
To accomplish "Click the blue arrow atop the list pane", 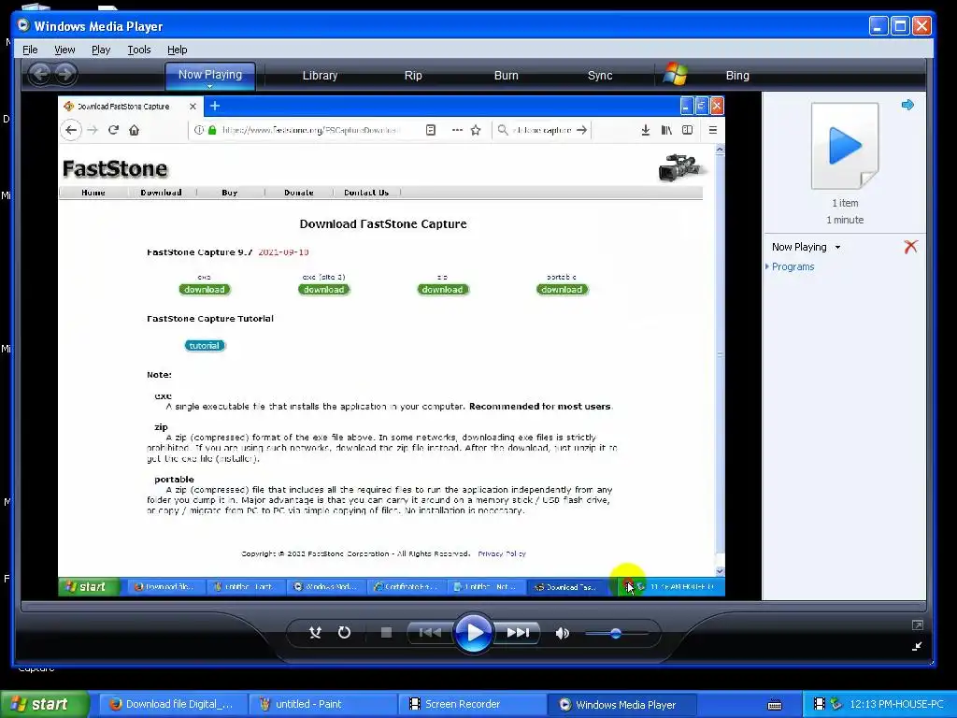I will click(907, 105).
